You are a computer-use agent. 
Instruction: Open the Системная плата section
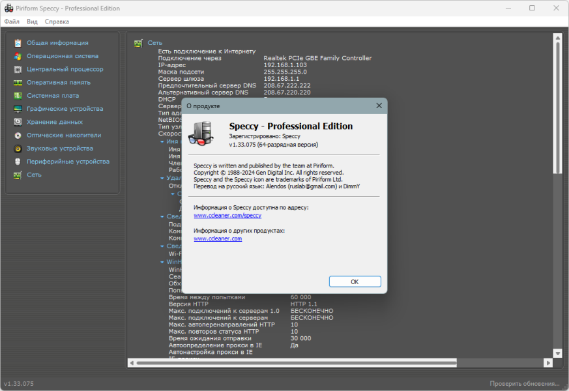click(53, 95)
